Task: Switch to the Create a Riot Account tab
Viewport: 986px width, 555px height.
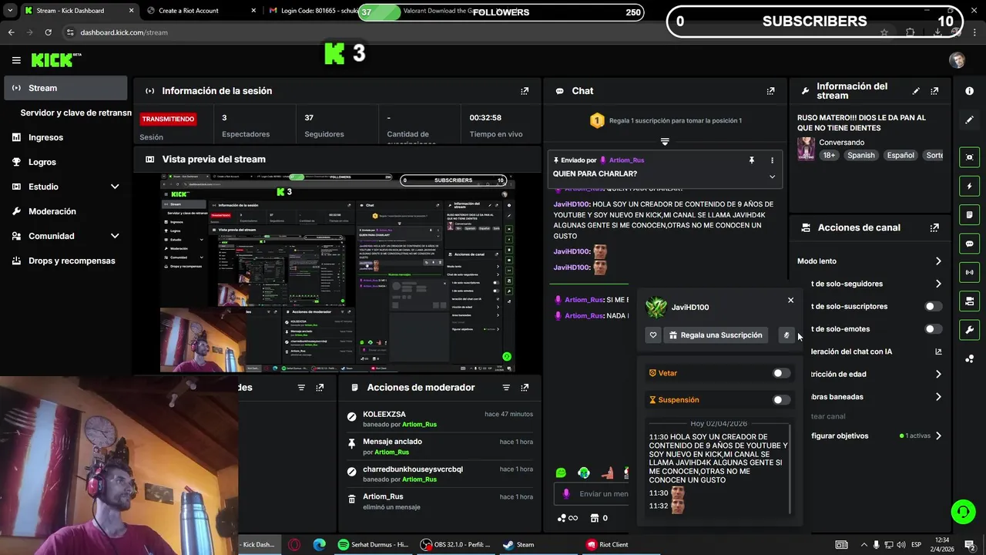Action: (x=202, y=11)
